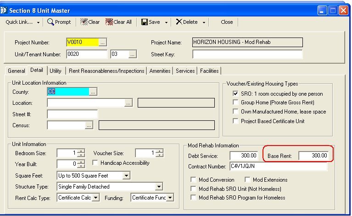
Task: Check Mod Extensions box
Action: [x=247, y=179]
